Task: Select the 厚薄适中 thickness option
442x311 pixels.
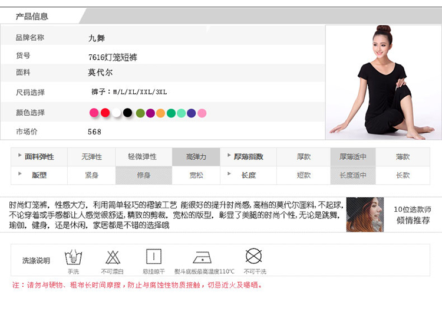Action: [x=352, y=157]
